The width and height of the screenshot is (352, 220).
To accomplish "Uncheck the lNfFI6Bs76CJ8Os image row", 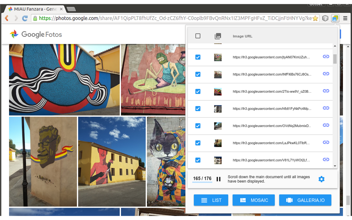I will (x=198, y=74).
